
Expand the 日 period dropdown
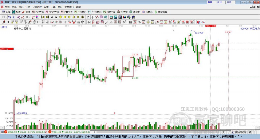pyautogui.click(x=6, y=17)
